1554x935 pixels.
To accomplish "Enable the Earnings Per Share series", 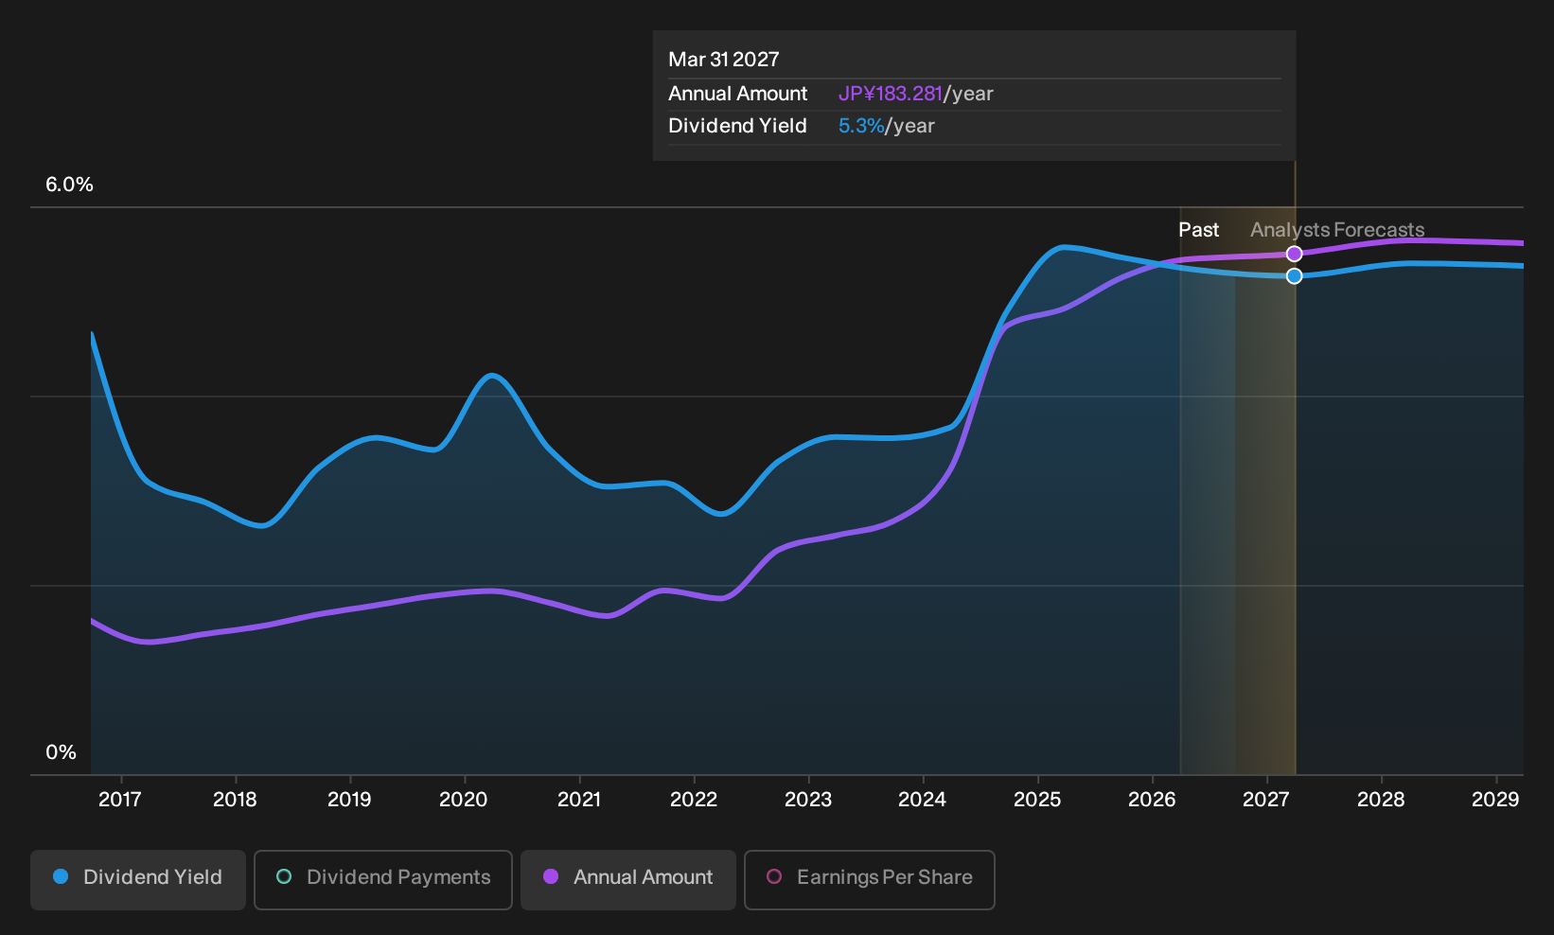I will pos(870,879).
